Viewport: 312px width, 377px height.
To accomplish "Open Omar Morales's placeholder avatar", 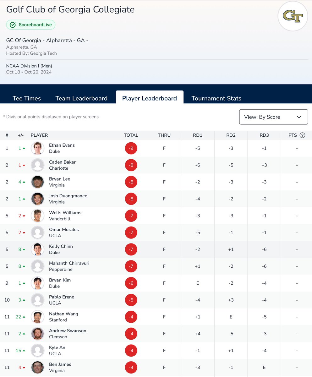I will 38,233.
